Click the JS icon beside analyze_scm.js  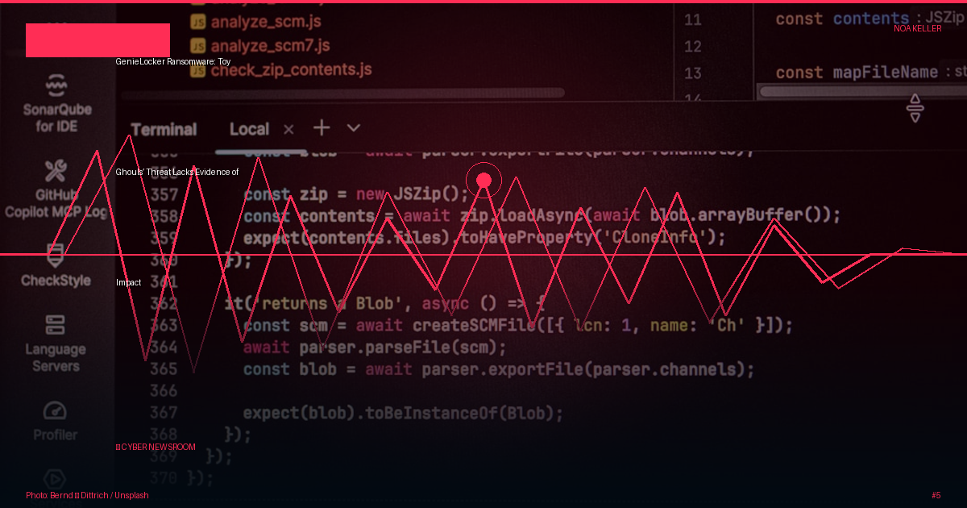[197, 22]
